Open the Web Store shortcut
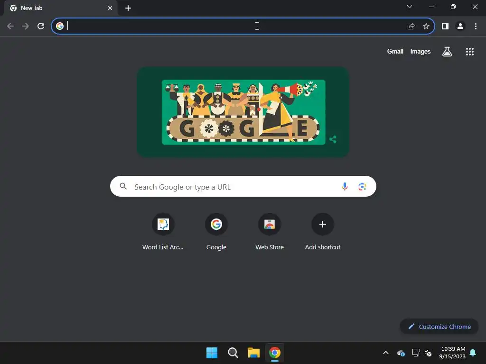This screenshot has height=364, width=486. click(270, 232)
